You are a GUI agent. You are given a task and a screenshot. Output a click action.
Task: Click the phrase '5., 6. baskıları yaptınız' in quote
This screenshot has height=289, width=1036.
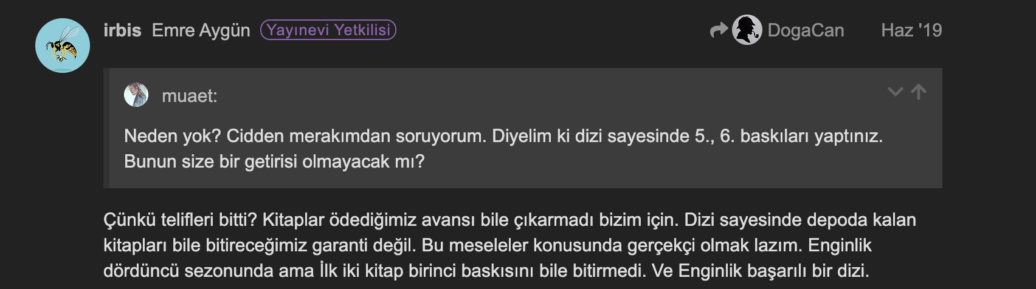point(788,136)
